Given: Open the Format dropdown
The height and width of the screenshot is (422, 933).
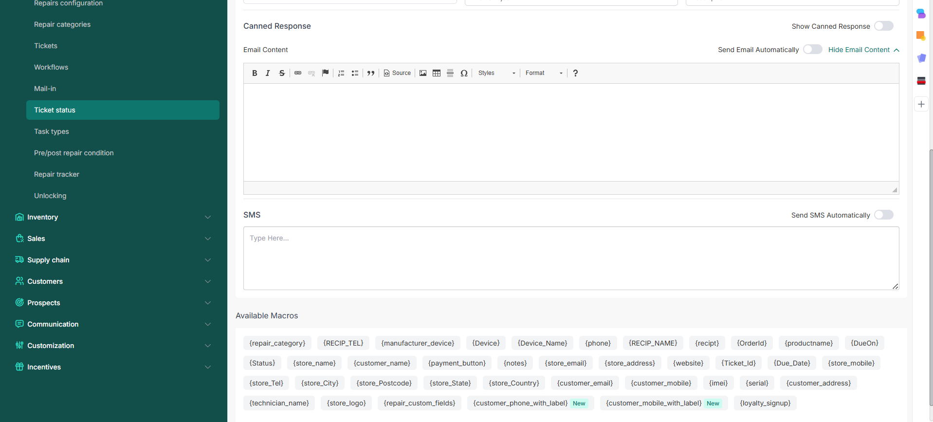Looking at the screenshot, I should coord(544,73).
